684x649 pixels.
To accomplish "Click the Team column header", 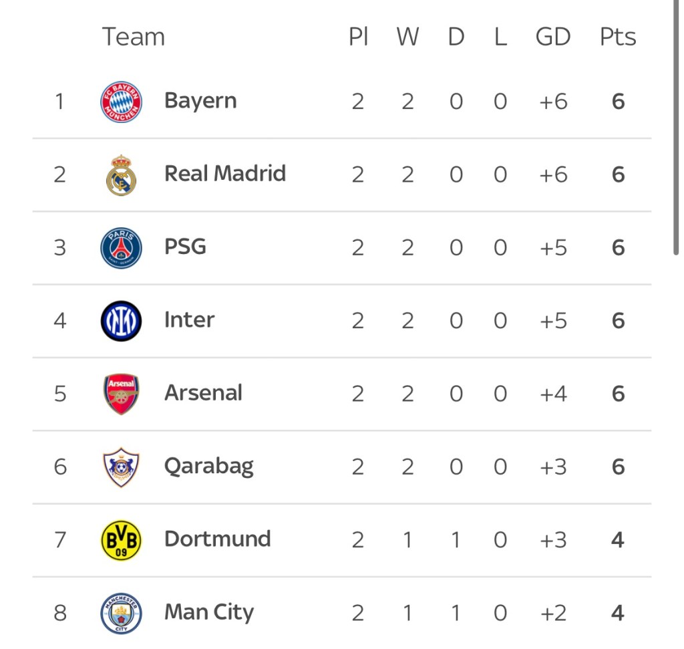I will (133, 37).
